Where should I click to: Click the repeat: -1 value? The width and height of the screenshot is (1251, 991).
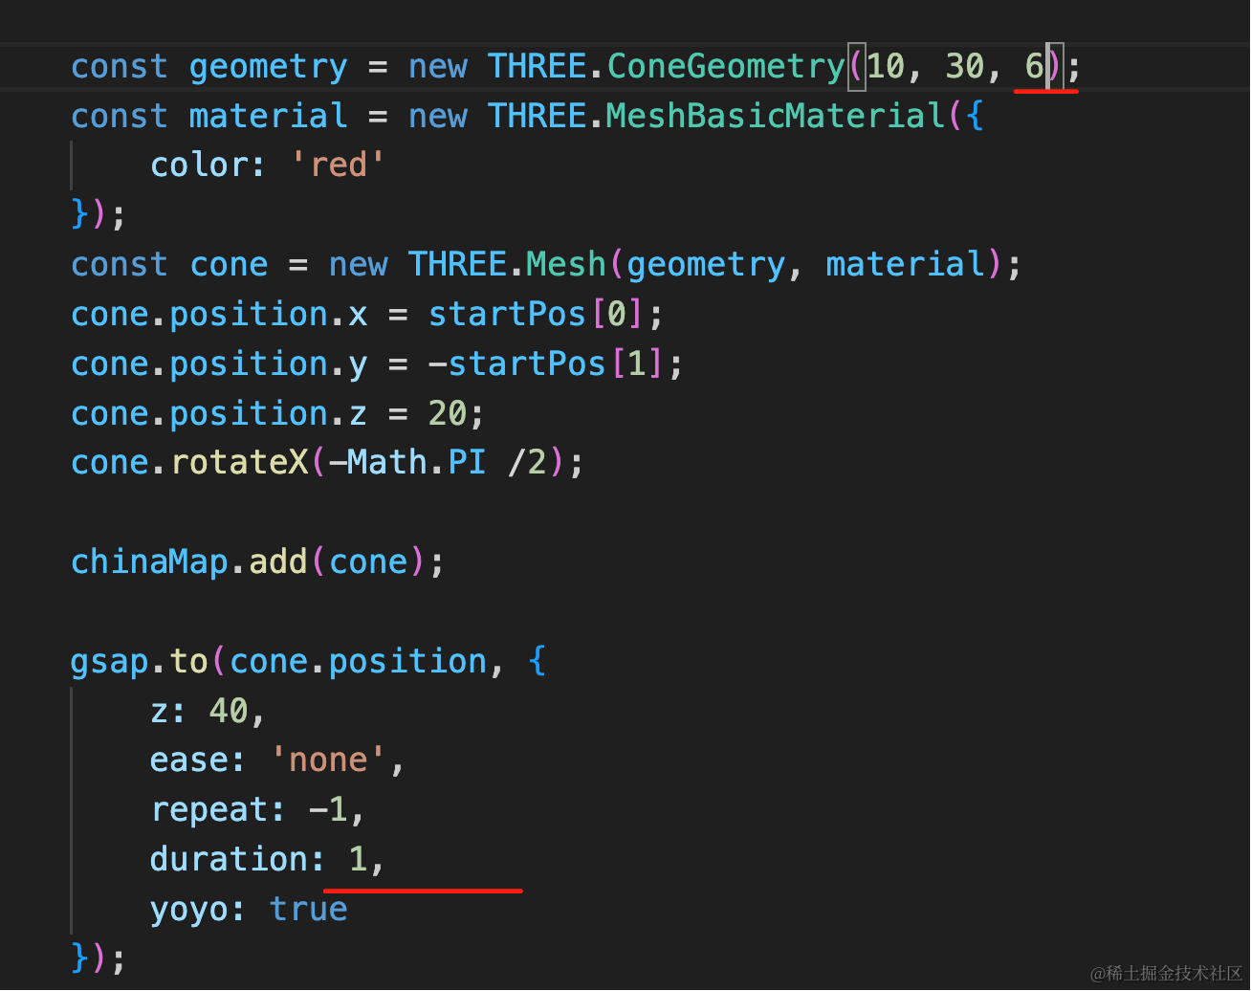click(x=328, y=810)
